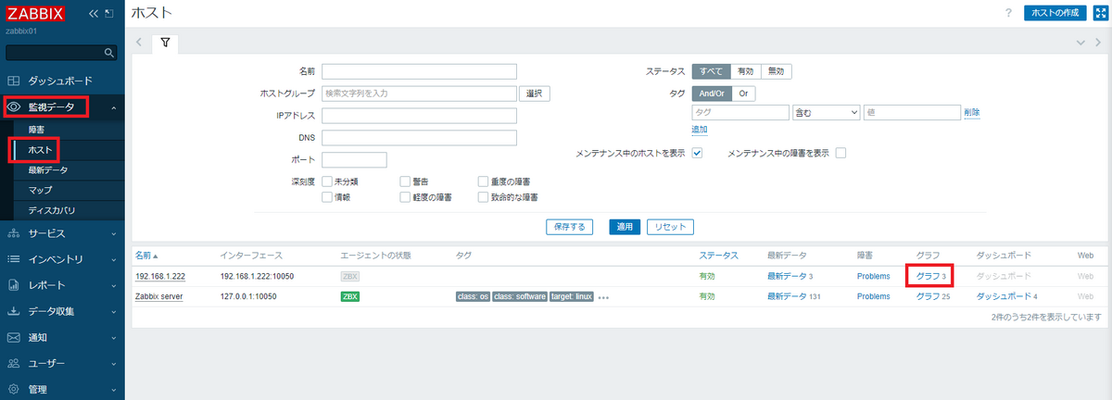This screenshot has width=1112, height=400.
Task: Open グラフ link for host 192.168.1.222
Action: pos(927,276)
